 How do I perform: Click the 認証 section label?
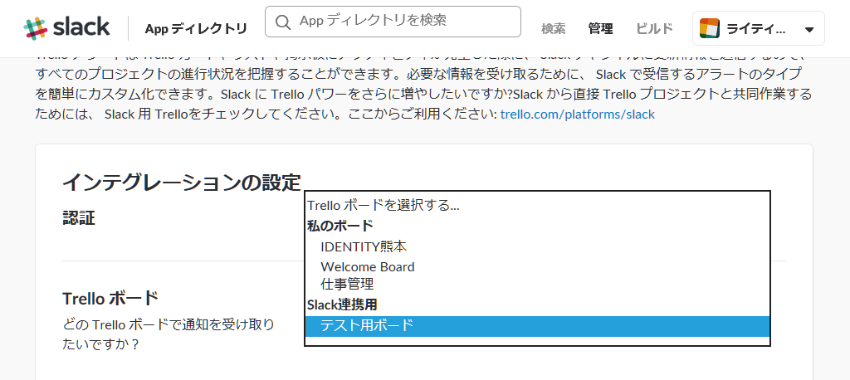click(79, 218)
